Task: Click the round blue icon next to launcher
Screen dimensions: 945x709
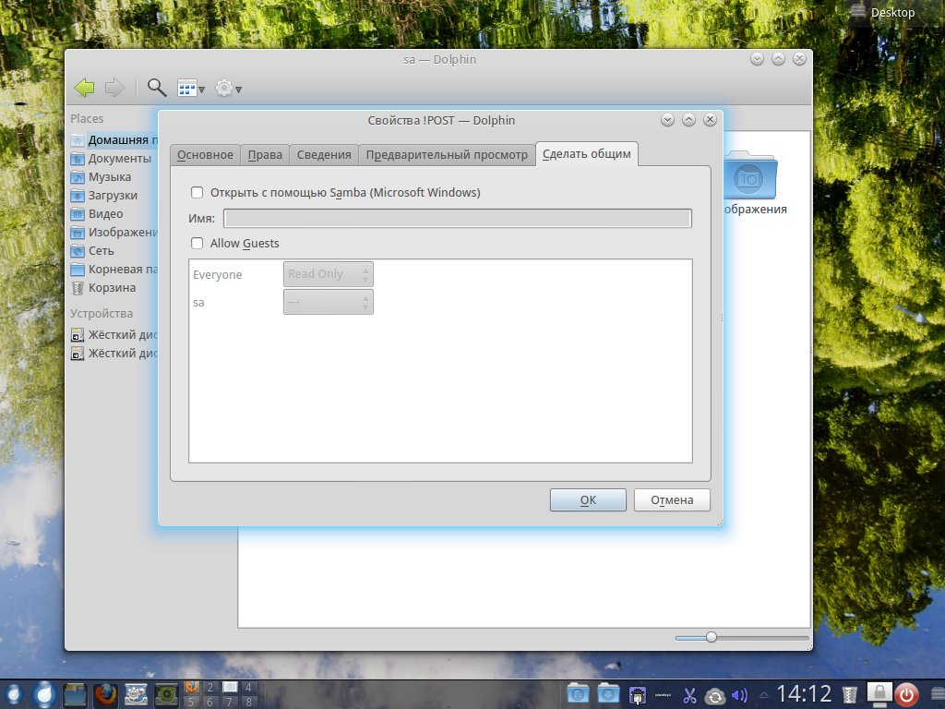Action: pos(44,694)
